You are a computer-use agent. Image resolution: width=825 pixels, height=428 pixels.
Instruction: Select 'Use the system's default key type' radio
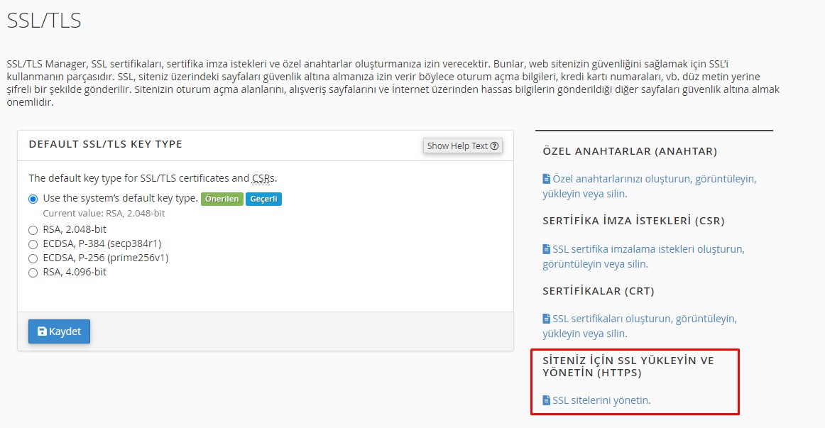[33, 199]
